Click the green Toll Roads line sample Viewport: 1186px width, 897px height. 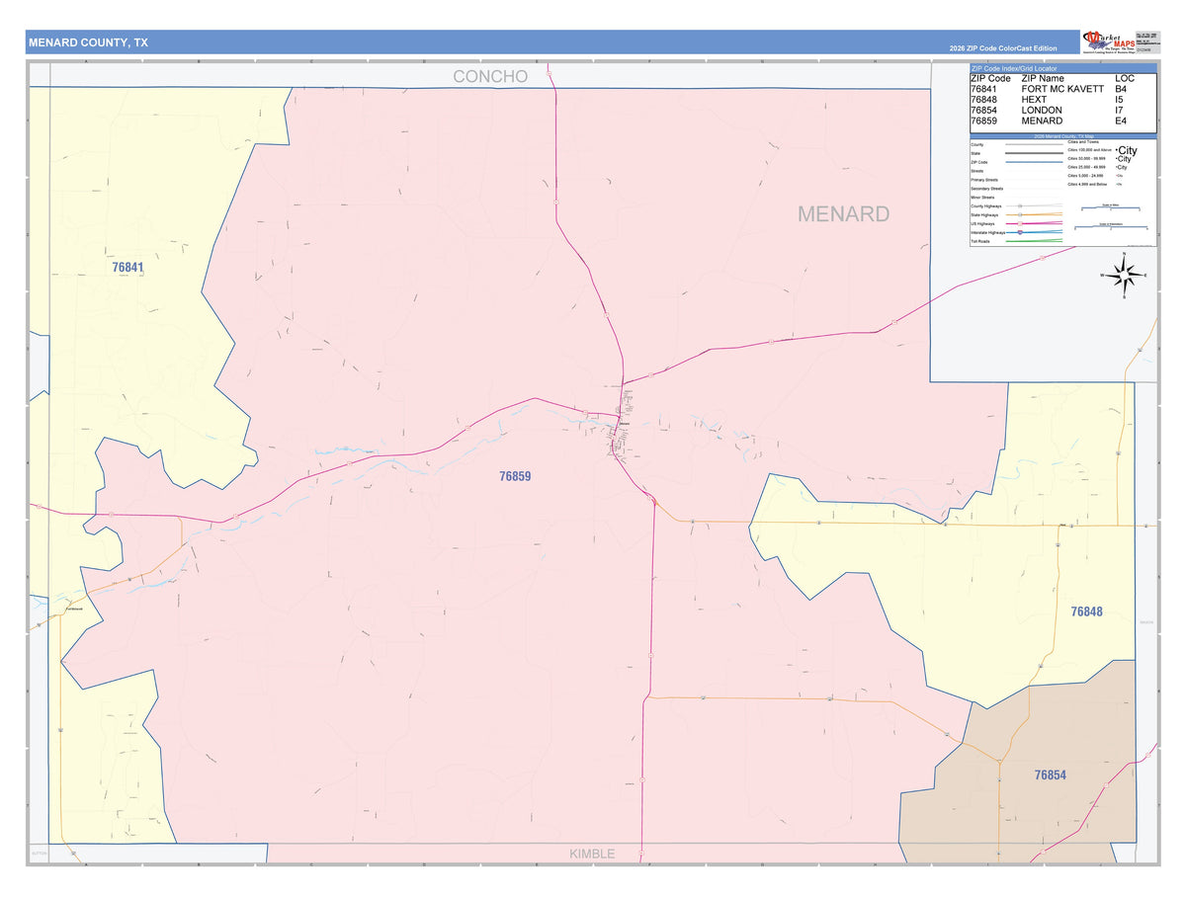pyautogui.click(x=1034, y=241)
